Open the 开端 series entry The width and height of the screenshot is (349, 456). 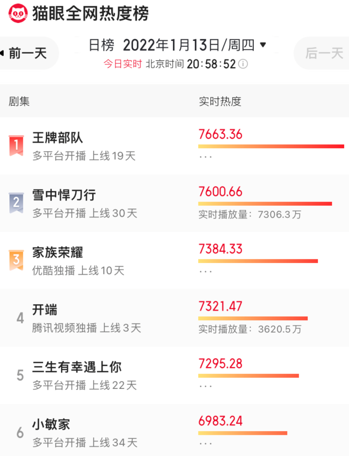[45, 309]
